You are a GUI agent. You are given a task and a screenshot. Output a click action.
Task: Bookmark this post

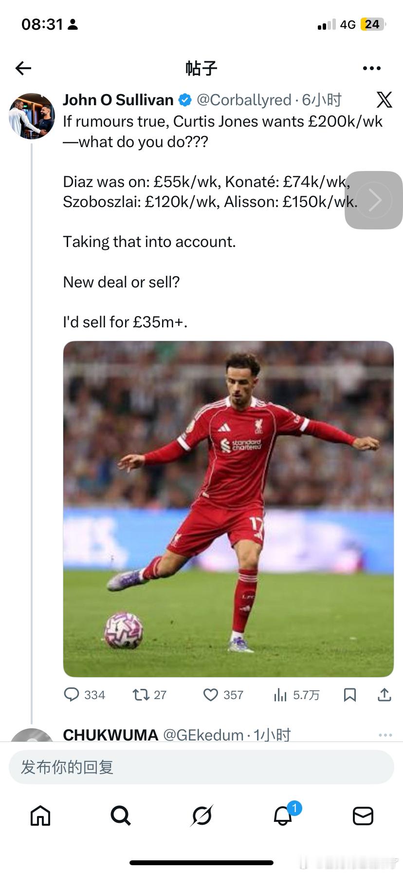pyautogui.click(x=349, y=694)
